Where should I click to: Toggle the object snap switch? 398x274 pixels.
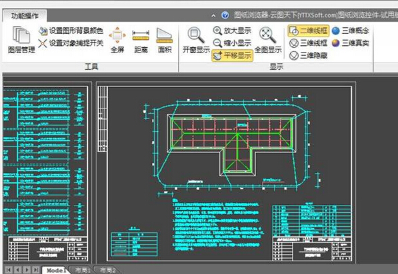pyautogui.click(x=71, y=43)
